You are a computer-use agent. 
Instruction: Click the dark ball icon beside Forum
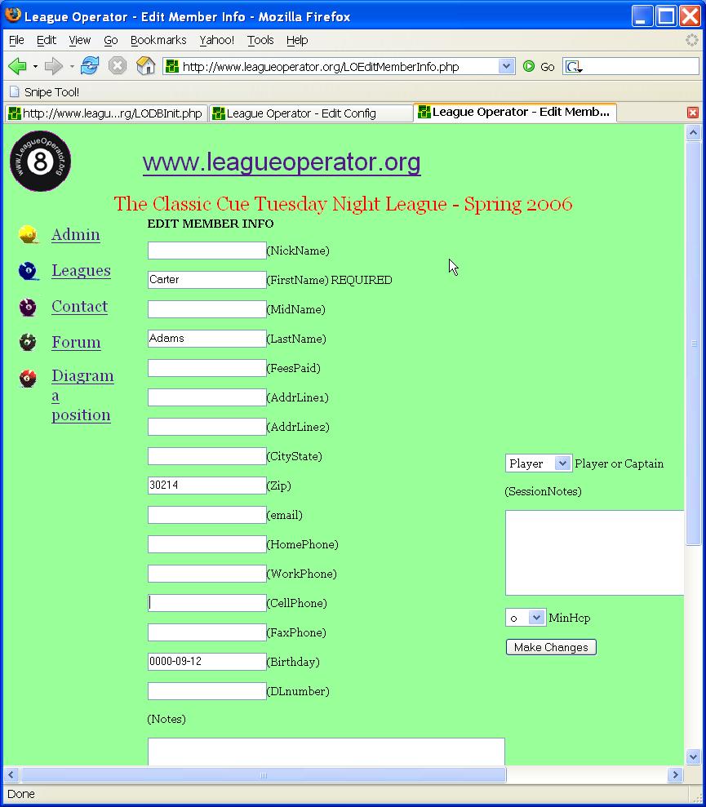[29, 343]
